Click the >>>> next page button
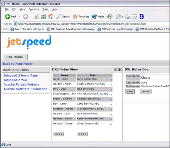170x148 pixels. click(x=83, y=134)
